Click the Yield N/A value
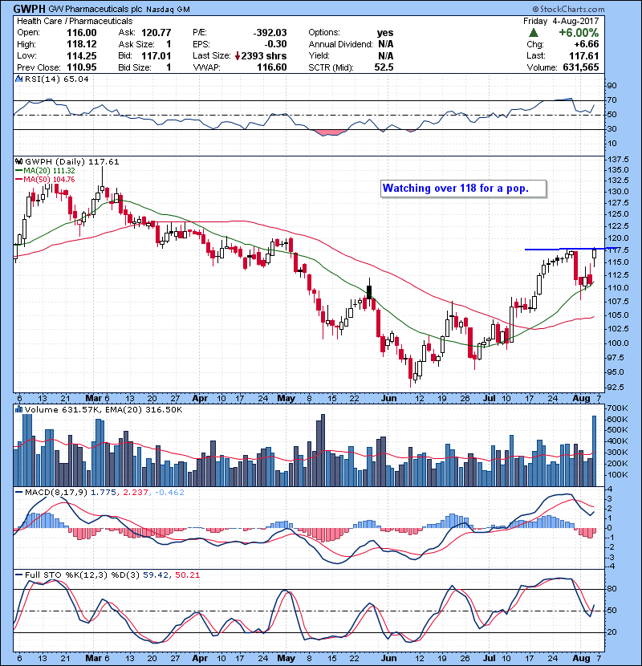642x666 pixels. pos(386,55)
